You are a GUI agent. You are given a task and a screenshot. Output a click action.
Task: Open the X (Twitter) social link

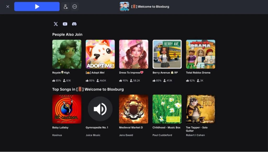(x=56, y=24)
